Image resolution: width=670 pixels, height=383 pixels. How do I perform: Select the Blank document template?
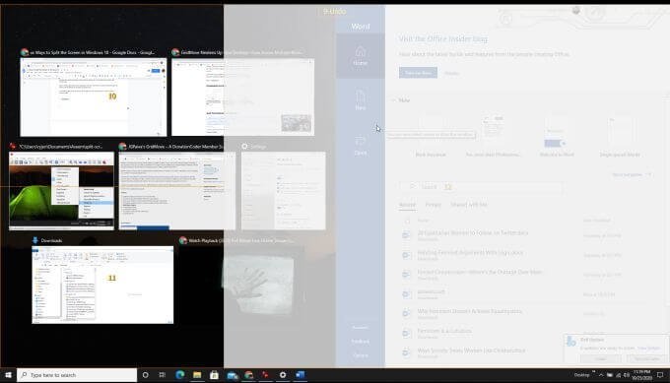pos(431,136)
